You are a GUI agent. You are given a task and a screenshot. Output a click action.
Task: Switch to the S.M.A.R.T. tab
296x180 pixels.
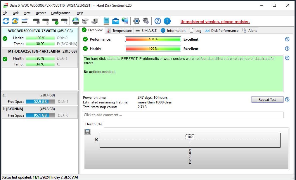click(146, 31)
